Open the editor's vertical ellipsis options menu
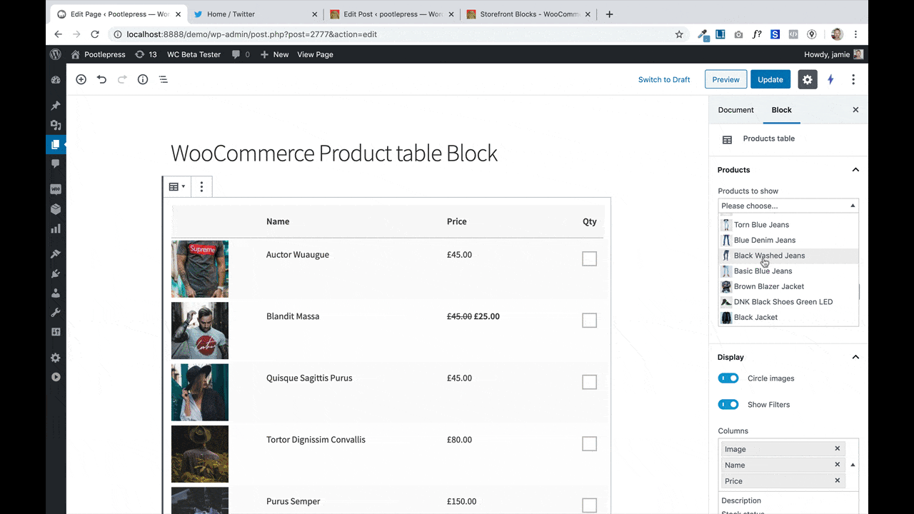The height and width of the screenshot is (514, 914). [x=853, y=79]
